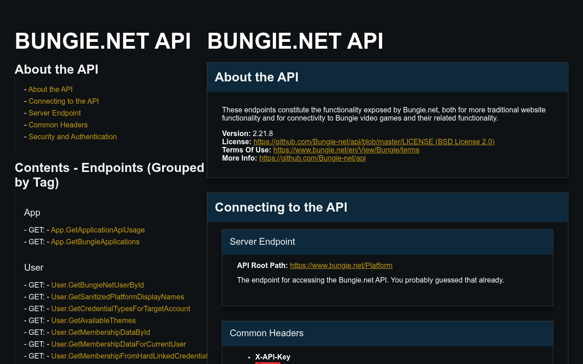Click the endpoint description sentence
Viewport: 583px width, 364px height.
click(x=371, y=280)
